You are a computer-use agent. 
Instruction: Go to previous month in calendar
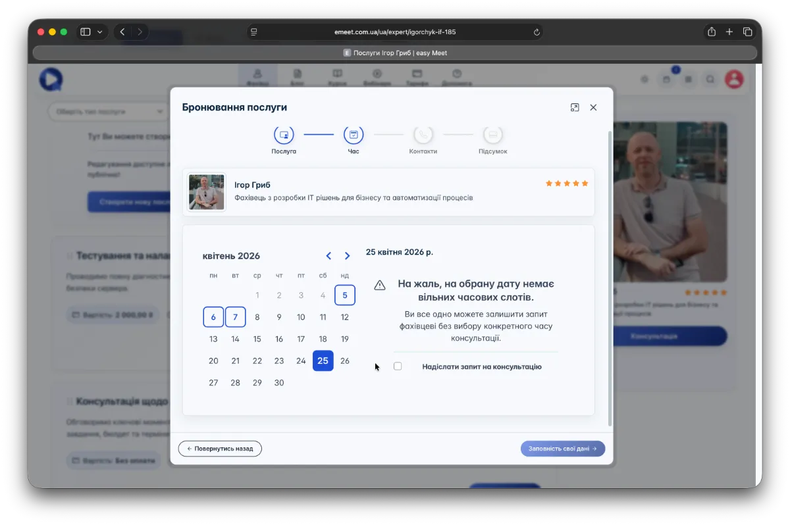click(x=329, y=256)
